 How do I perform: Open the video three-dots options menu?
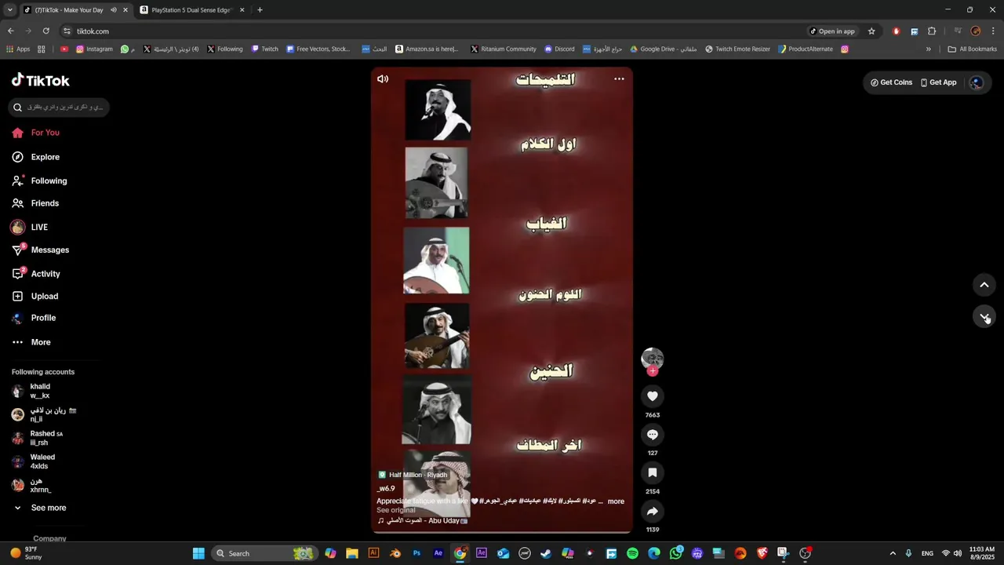[619, 78]
